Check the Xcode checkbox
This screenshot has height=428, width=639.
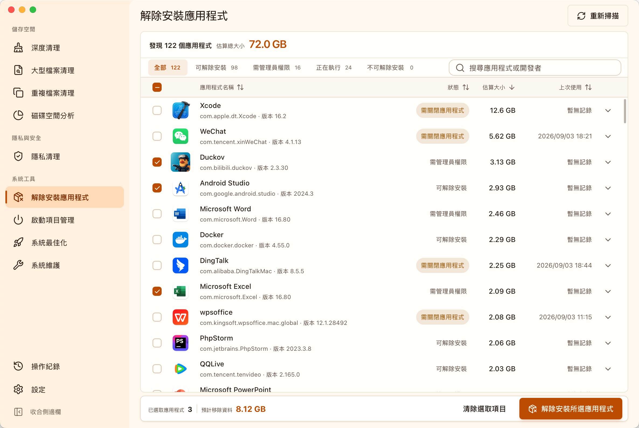(157, 111)
